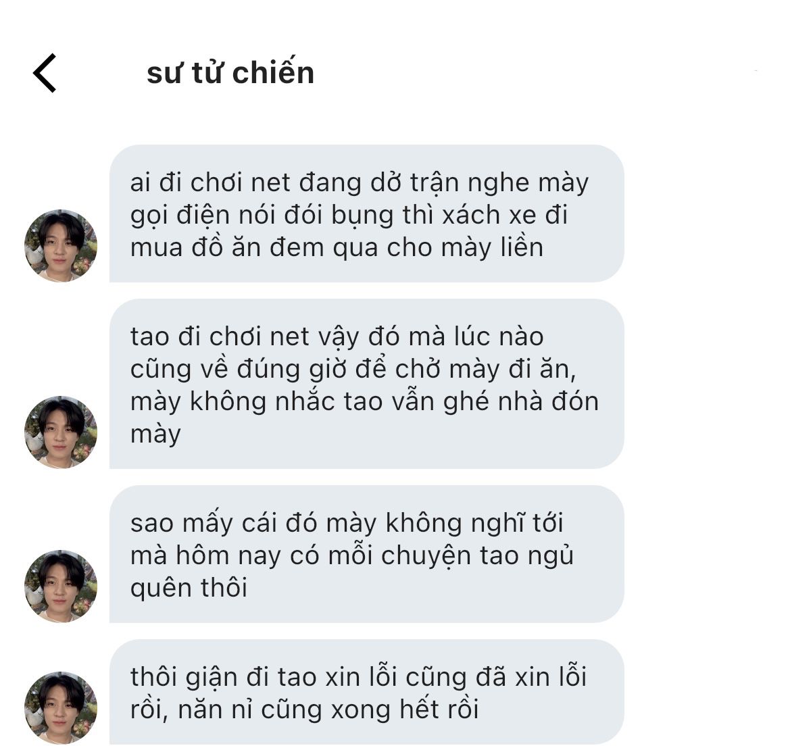Screen dimensions: 790x750
Task: Tap the text line 'quên thôi'
Action: click(x=189, y=589)
